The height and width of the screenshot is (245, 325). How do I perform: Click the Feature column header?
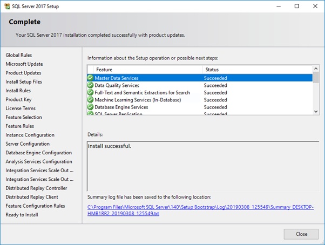[x=148, y=70]
